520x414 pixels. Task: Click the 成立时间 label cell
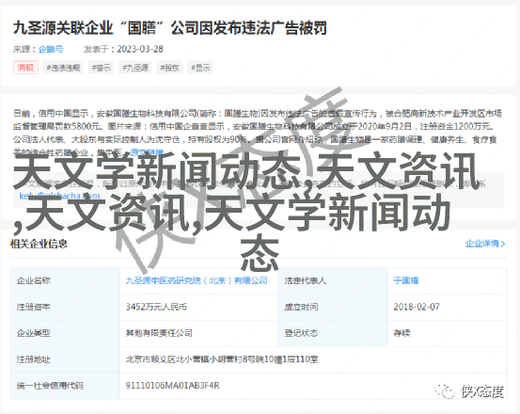click(333, 307)
